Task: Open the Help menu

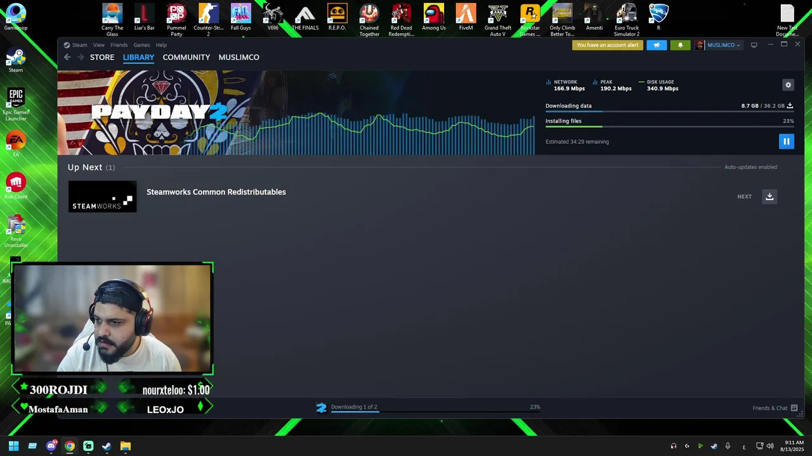Action: pyautogui.click(x=161, y=45)
